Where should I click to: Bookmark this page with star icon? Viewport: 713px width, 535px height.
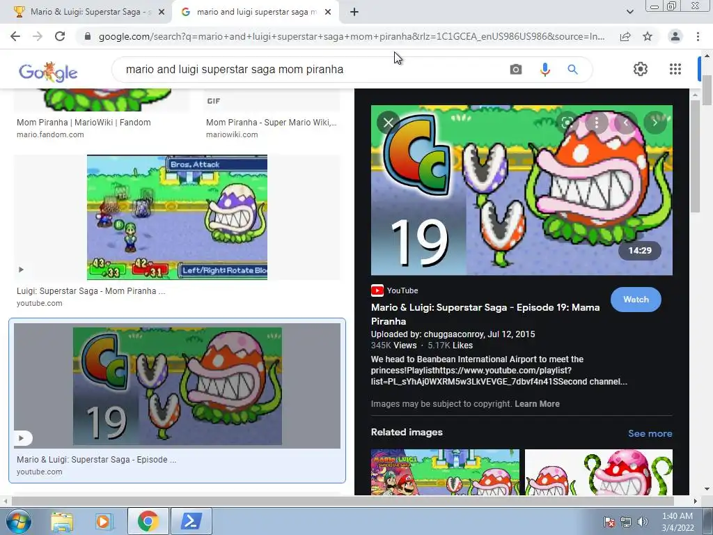click(x=648, y=36)
